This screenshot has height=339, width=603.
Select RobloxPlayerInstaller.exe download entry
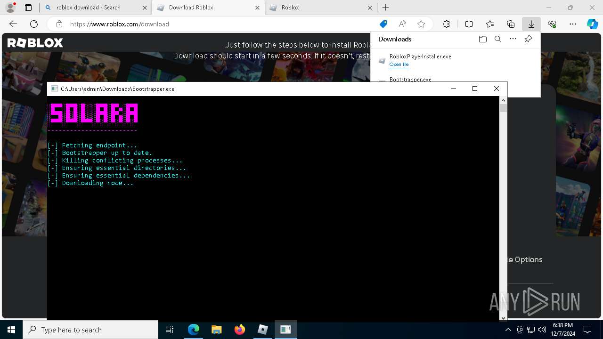point(455,60)
